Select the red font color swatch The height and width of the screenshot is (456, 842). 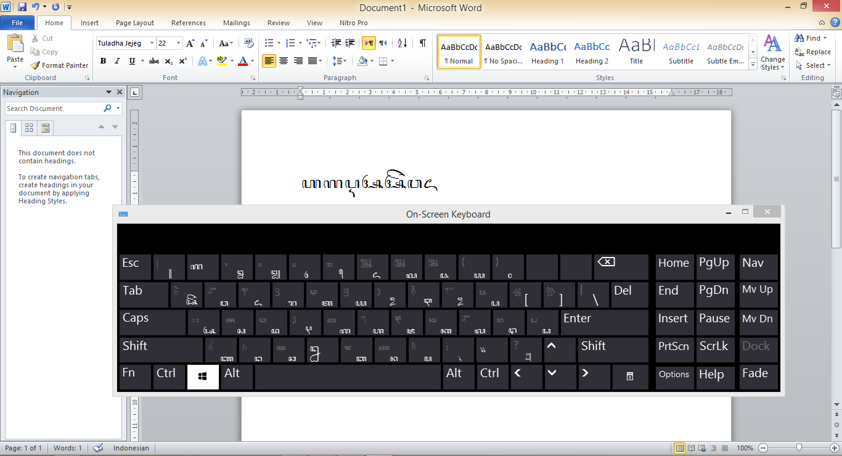(244, 60)
